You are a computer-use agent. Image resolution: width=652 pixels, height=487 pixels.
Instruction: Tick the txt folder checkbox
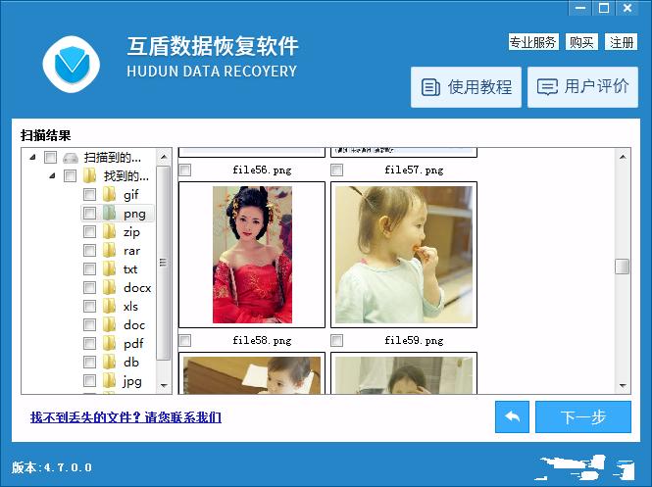click(89, 268)
